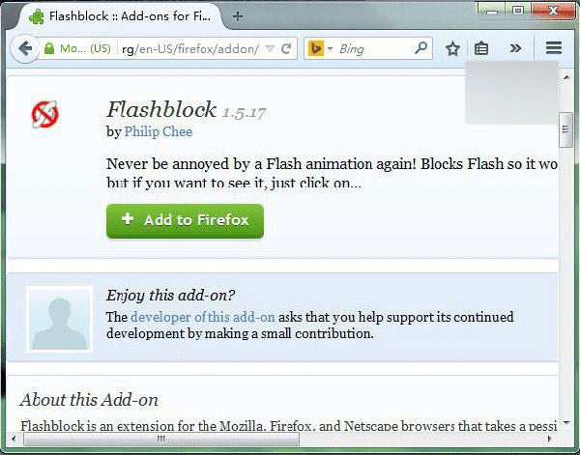
Task: Bookmark this page with the star icon
Action: pyautogui.click(x=452, y=48)
